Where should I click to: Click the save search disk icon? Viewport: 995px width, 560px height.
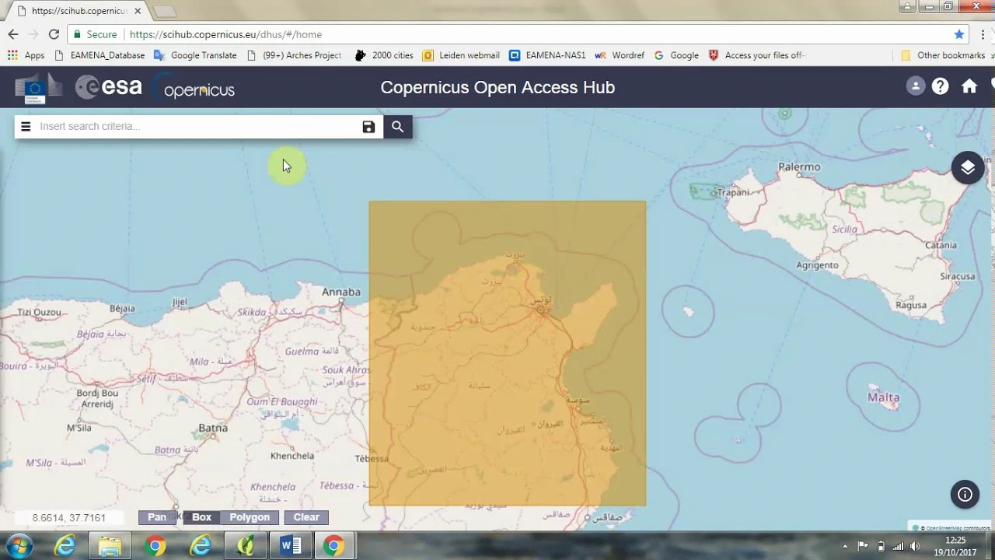(368, 127)
